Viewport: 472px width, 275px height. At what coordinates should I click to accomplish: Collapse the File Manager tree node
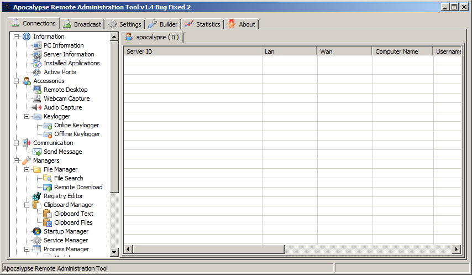pos(27,169)
